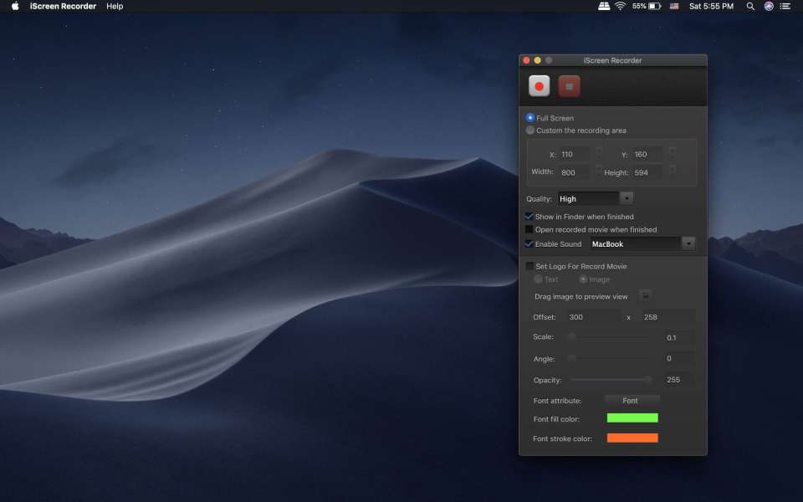
Task: Enable Open recorded movie when finished
Action: tap(529, 229)
